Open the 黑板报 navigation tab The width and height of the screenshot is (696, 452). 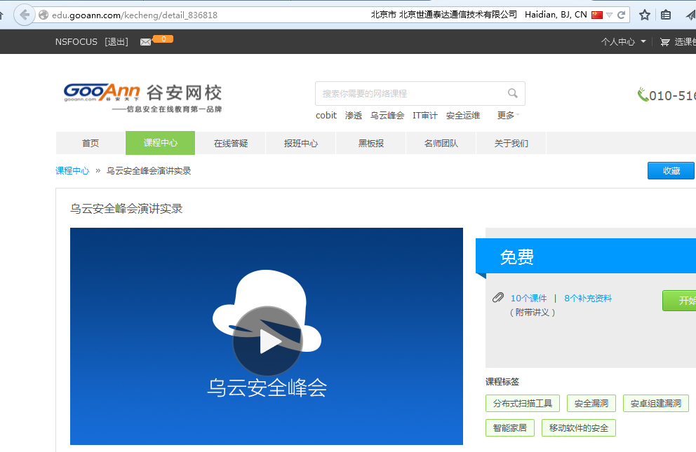click(x=371, y=143)
